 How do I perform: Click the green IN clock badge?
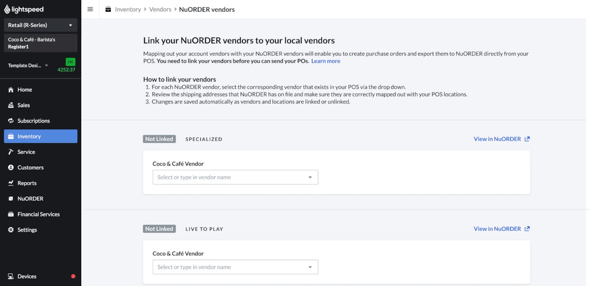(70, 62)
